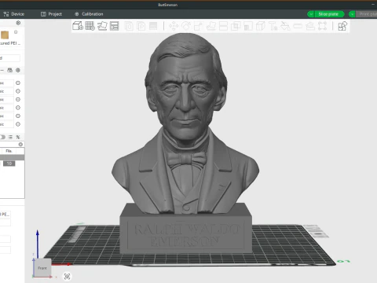Click the small icon above Textured PEI label
Screen dimensions: 377x283
[x=16, y=32]
